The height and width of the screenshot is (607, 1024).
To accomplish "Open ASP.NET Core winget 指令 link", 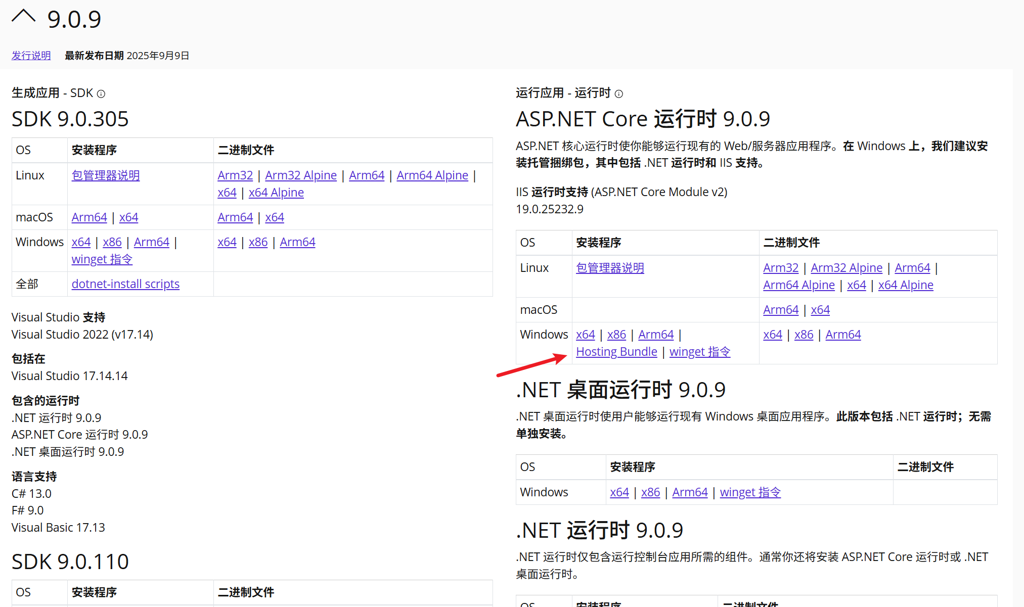I will coord(700,352).
